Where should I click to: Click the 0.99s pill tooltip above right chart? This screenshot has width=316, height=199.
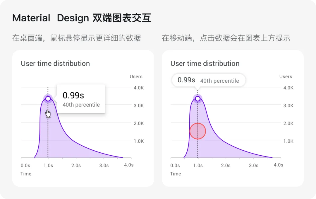[x=209, y=80]
